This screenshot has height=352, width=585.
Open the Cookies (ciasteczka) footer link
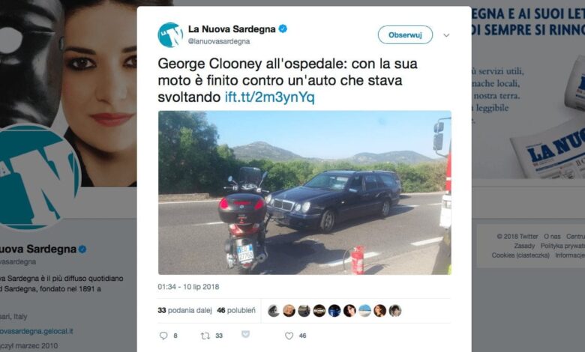tap(520, 255)
